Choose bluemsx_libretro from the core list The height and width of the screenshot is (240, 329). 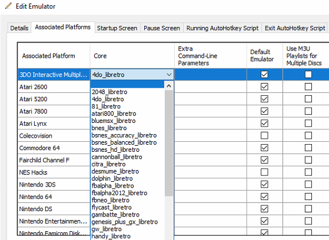(x=127, y=121)
